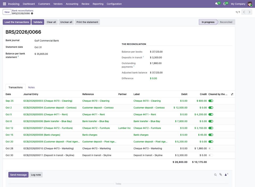Open the Vendors menu
Image resolution: width=255 pixels, height=187 pixels.
[x=58, y=4]
